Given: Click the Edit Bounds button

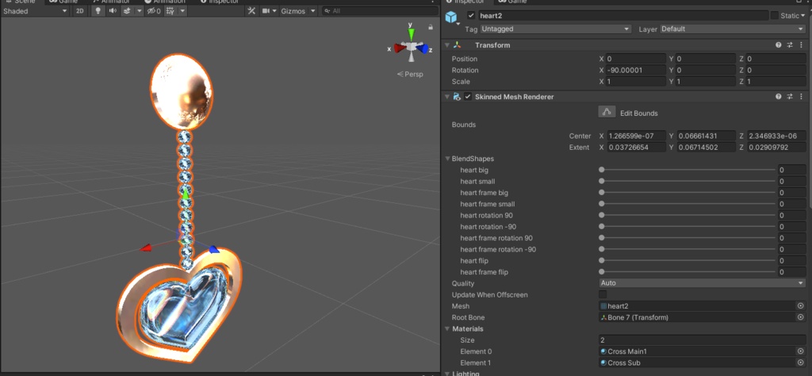Looking at the screenshot, I should pos(607,112).
